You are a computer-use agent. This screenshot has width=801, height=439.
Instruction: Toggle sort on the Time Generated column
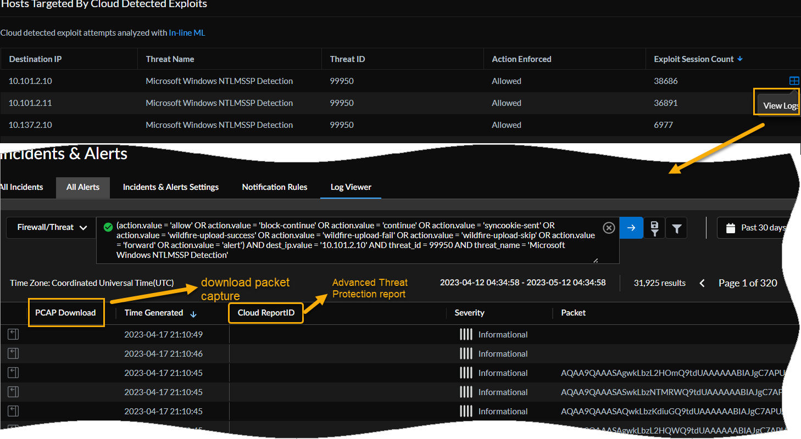193,313
